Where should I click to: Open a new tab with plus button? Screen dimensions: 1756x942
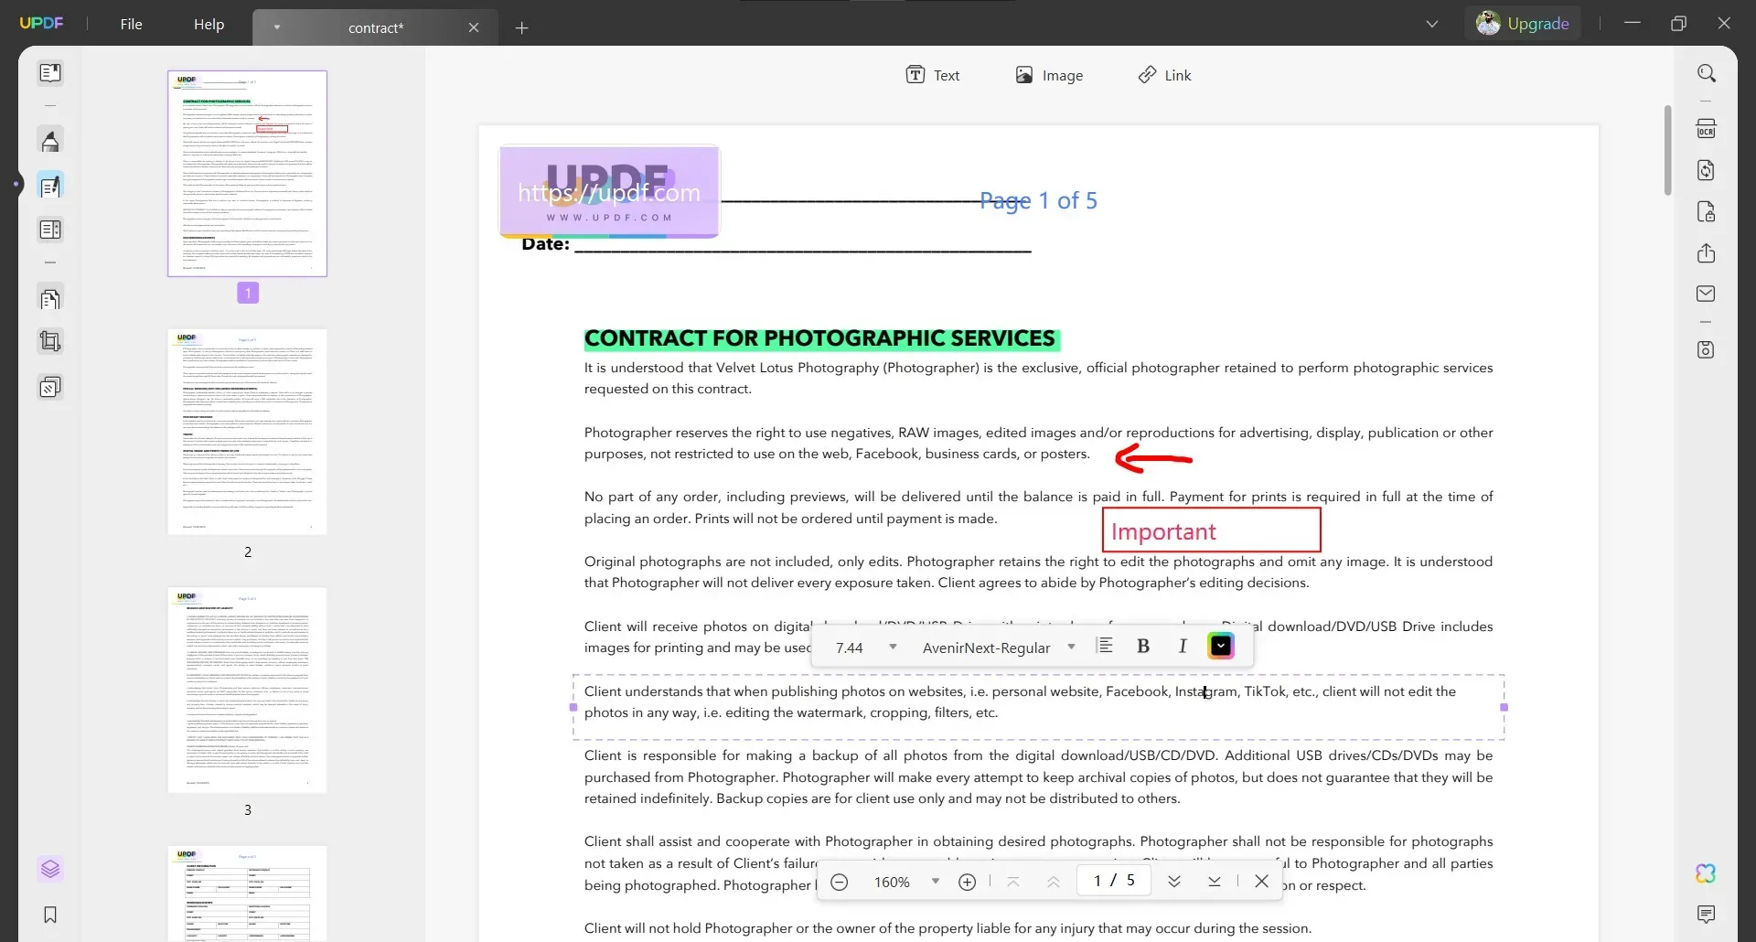pos(521,28)
